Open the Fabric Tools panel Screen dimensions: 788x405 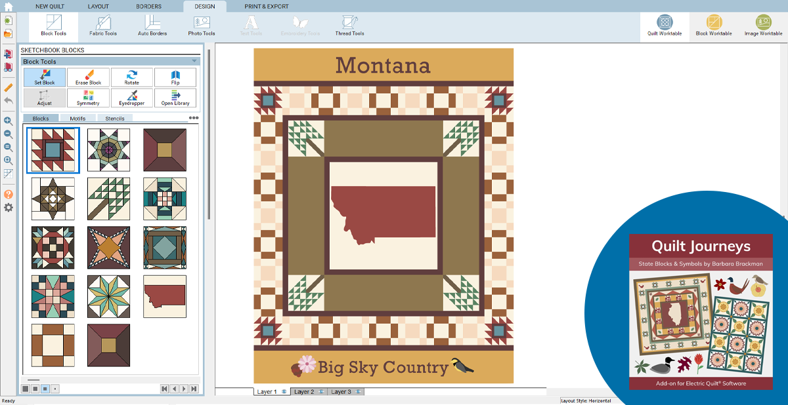102,25
